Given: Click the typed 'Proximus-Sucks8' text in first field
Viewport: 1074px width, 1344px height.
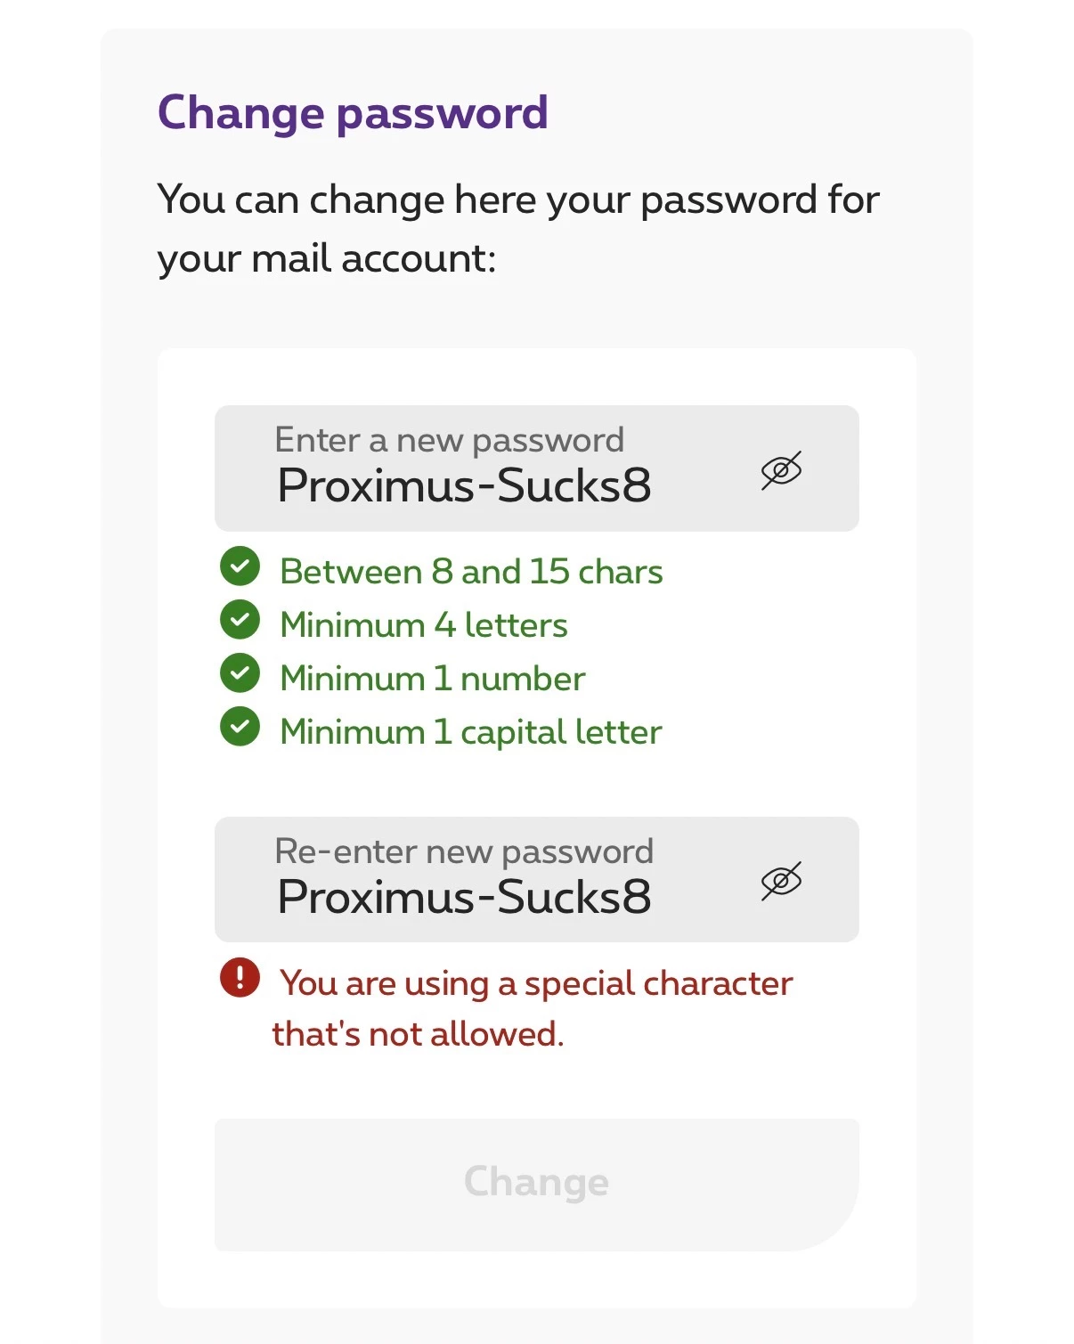Looking at the screenshot, I should click(464, 486).
